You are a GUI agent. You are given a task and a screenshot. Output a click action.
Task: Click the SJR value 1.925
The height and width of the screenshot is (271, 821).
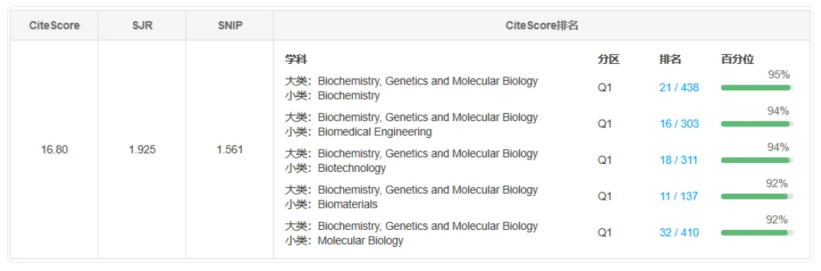click(x=143, y=150)
